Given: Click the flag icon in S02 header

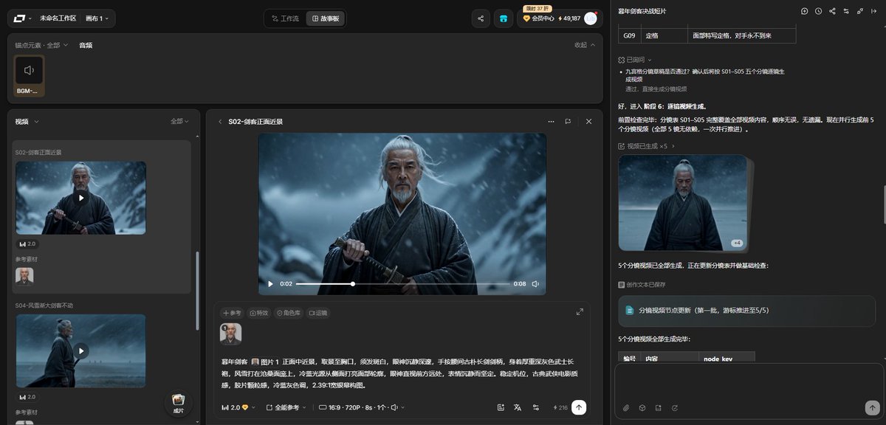Looking at the screenshot, I should coord(568,121).
